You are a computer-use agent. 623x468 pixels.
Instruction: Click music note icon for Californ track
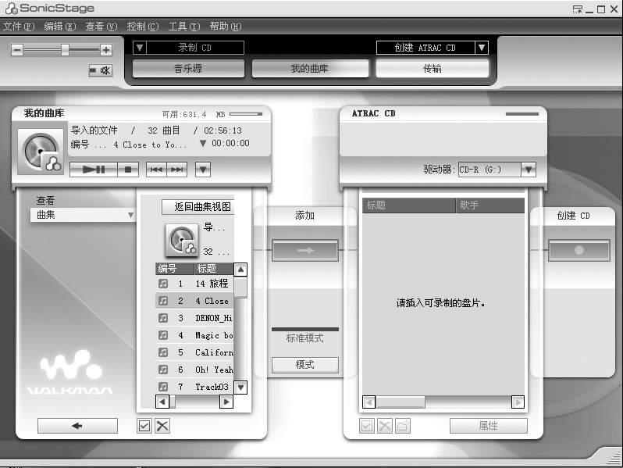pos(163,352)
